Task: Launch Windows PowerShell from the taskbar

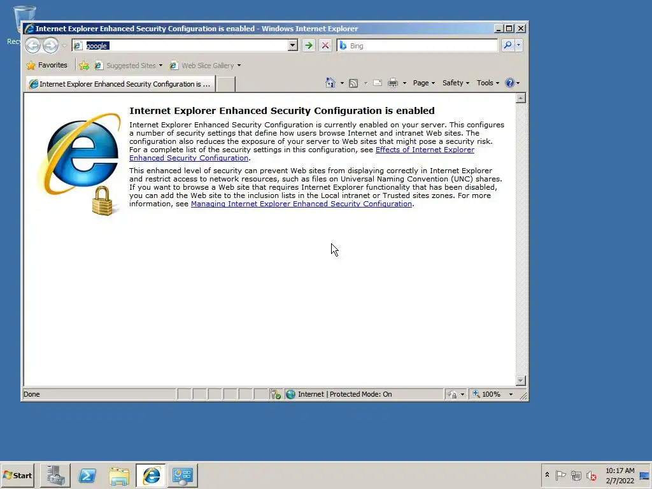Action: 87,475
